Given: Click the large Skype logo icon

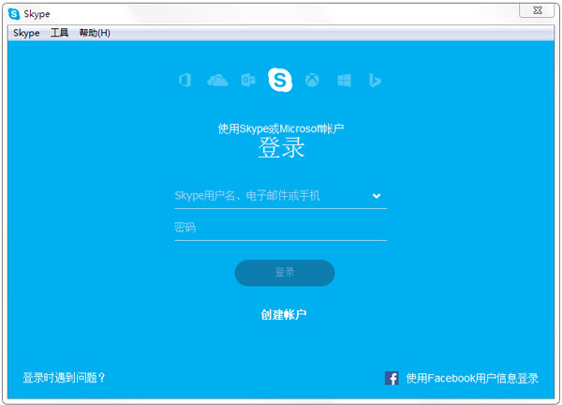Looking at the screenshot, I should [280, 81].
